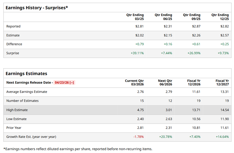The image size is (234, 153).
Task: Click the High Estimate row label
Action: 17,110
